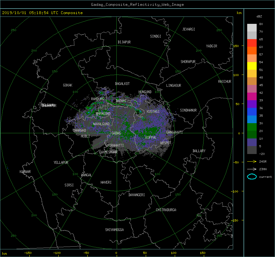Click the HAVERI place label
Screen dimensions: 275x257
click(106, 182)
